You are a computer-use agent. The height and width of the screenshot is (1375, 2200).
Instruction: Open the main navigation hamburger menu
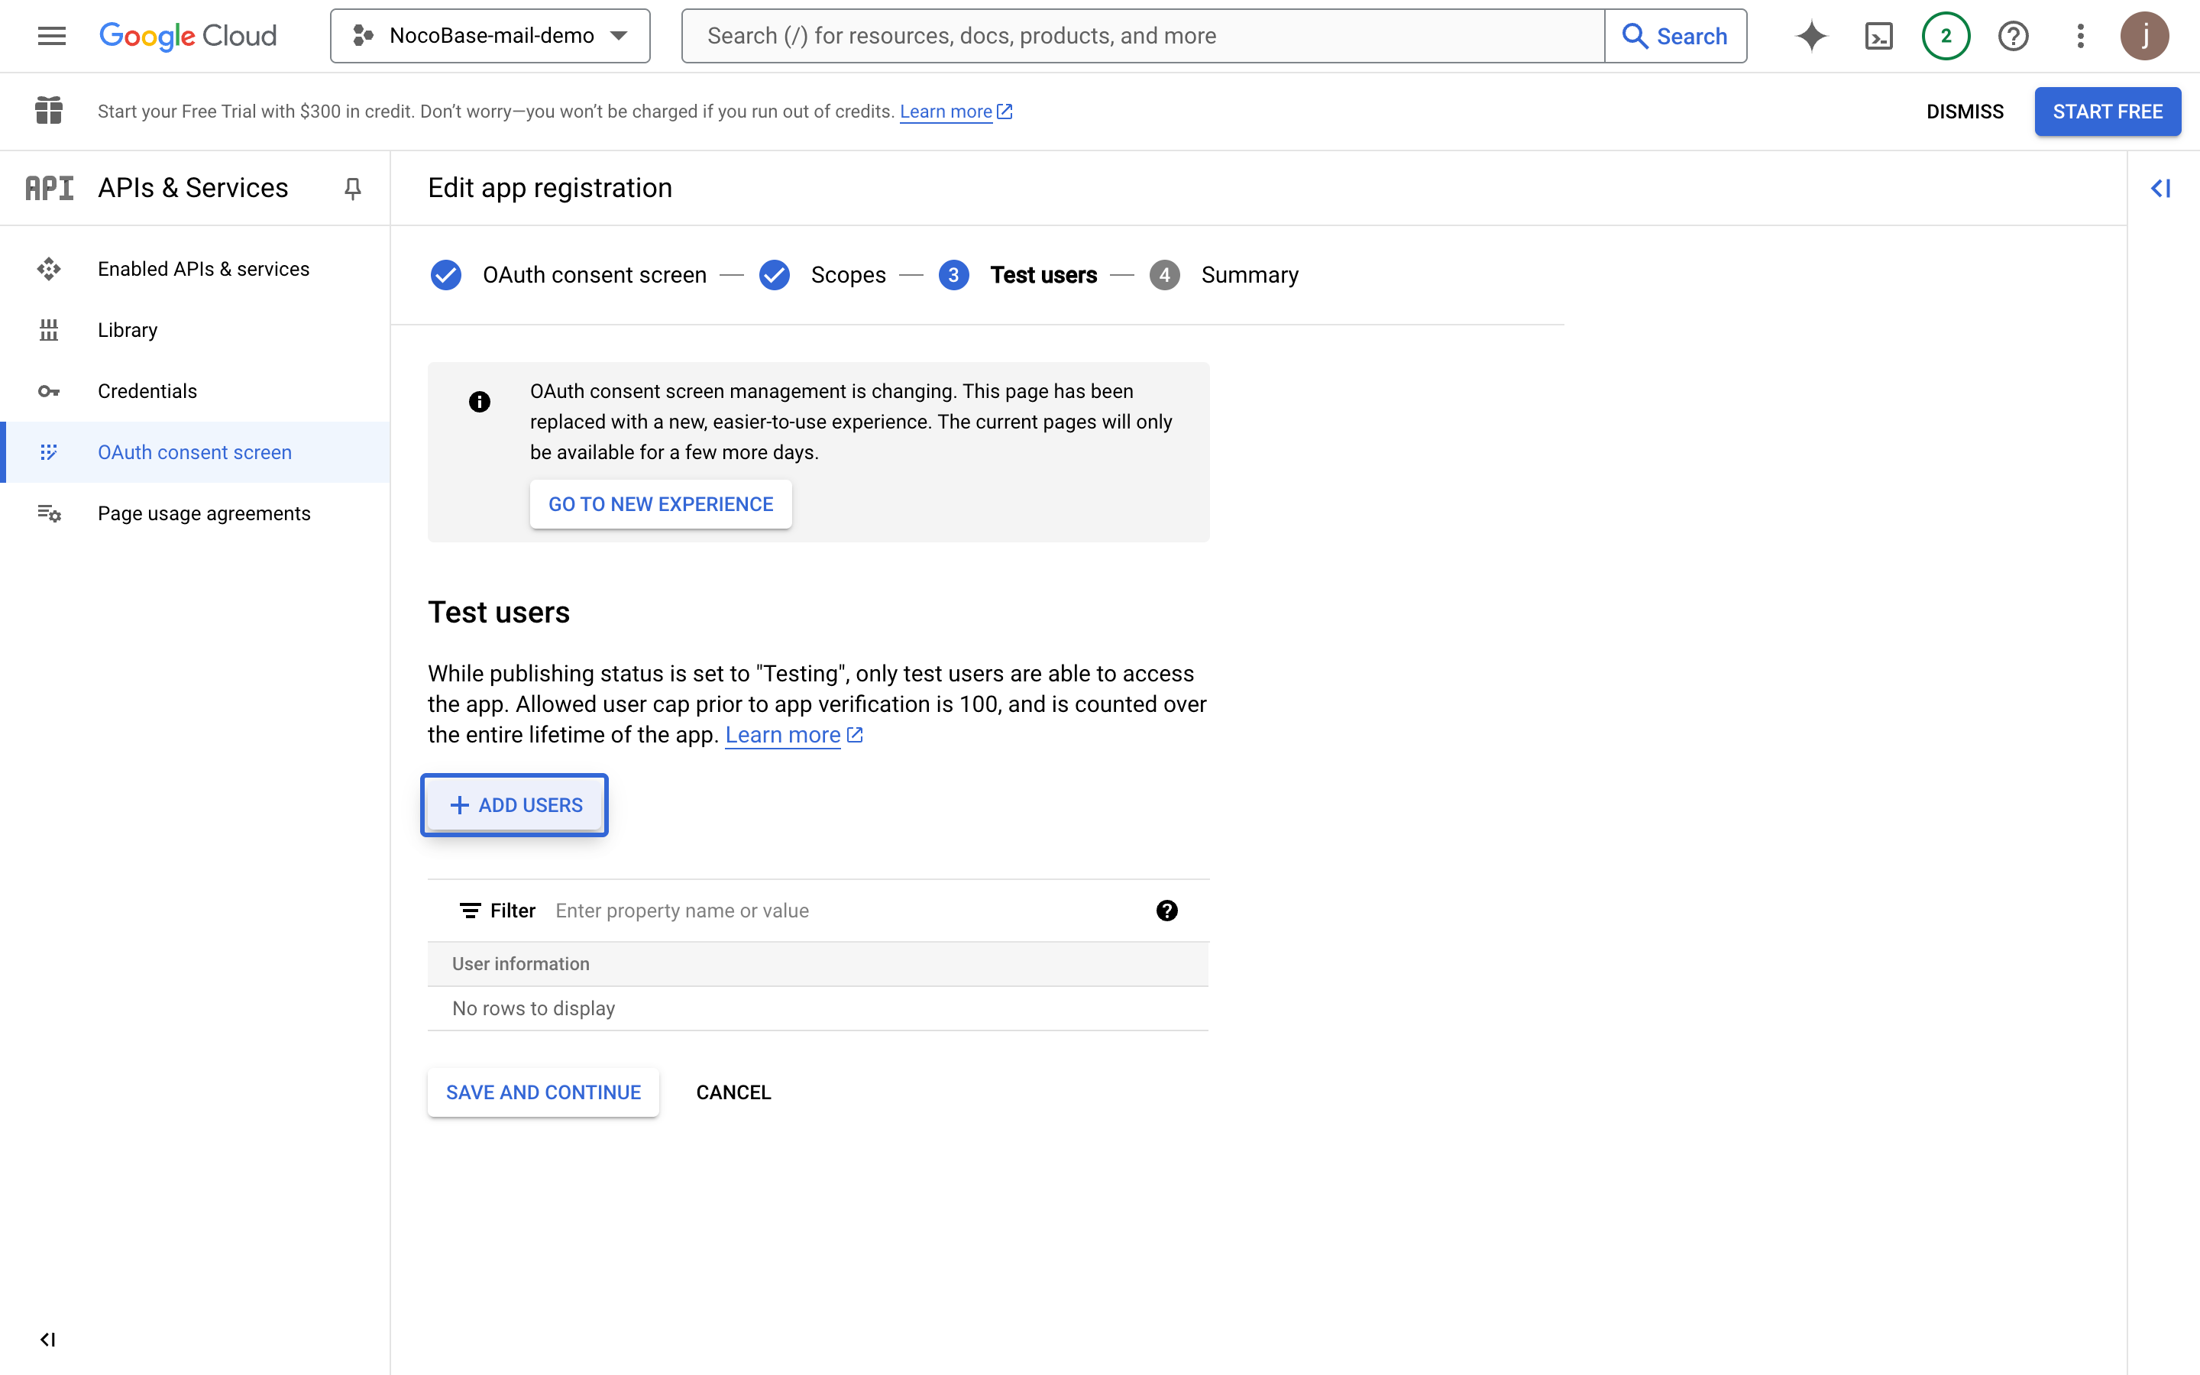click(x=52, y=35)
